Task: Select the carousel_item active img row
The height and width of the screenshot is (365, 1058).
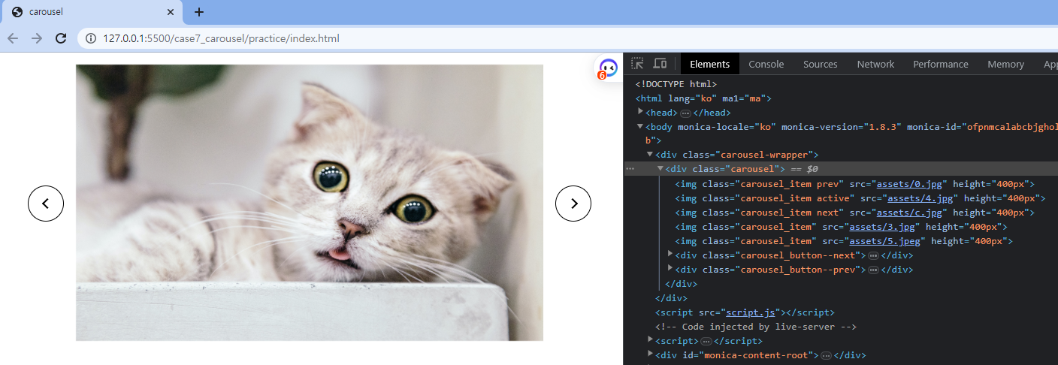Action: (860, 198)
